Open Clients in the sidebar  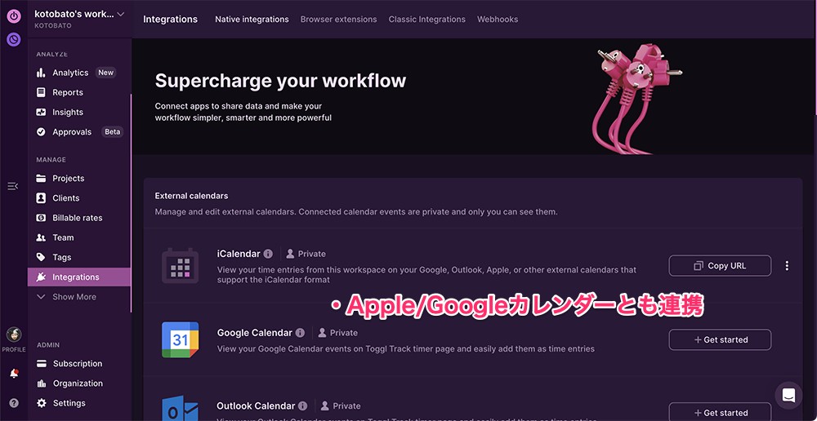pos(65,198)
